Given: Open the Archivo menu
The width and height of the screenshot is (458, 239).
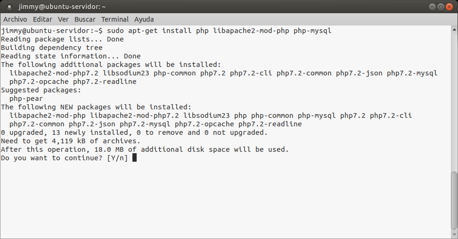Looking at the screenshot, I should (x=15, y=19).
